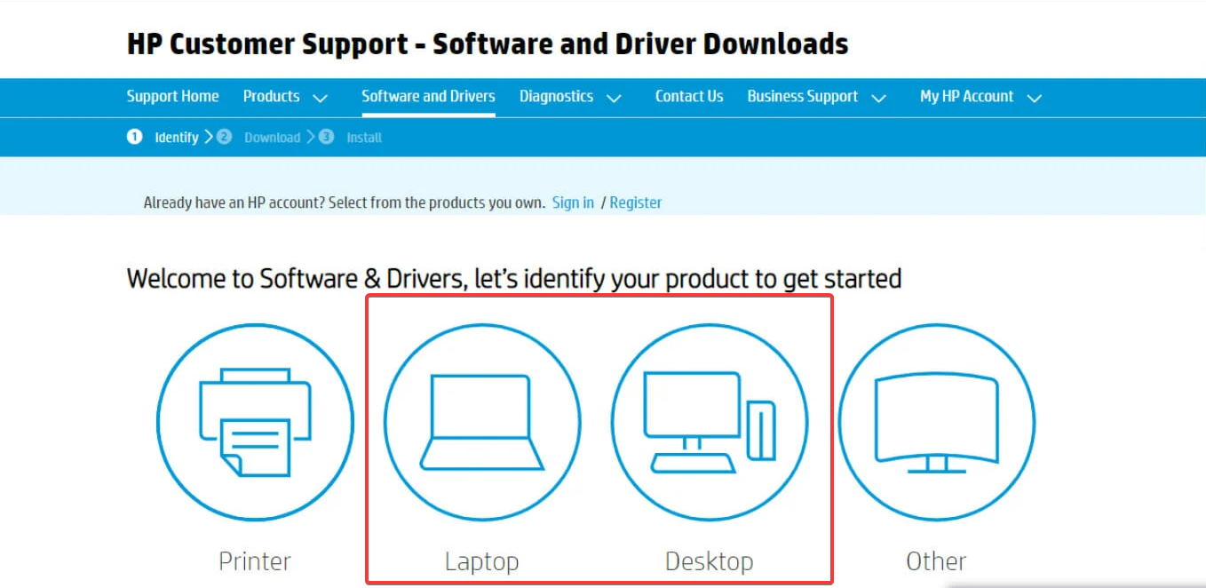Click the Register link
1206x588 pixels.
[x=636, y=203]
